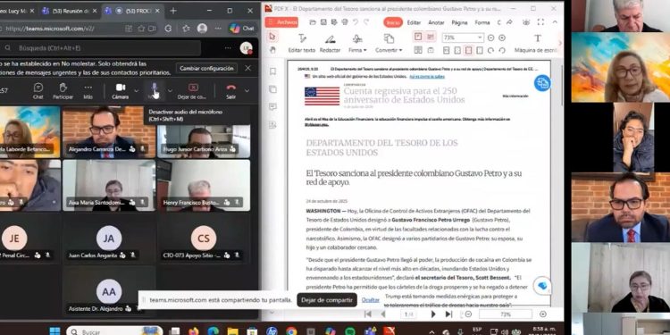670x335 pixels.
Task: Click Dejar de compartir in sharing bar
Action: (326, 300)
